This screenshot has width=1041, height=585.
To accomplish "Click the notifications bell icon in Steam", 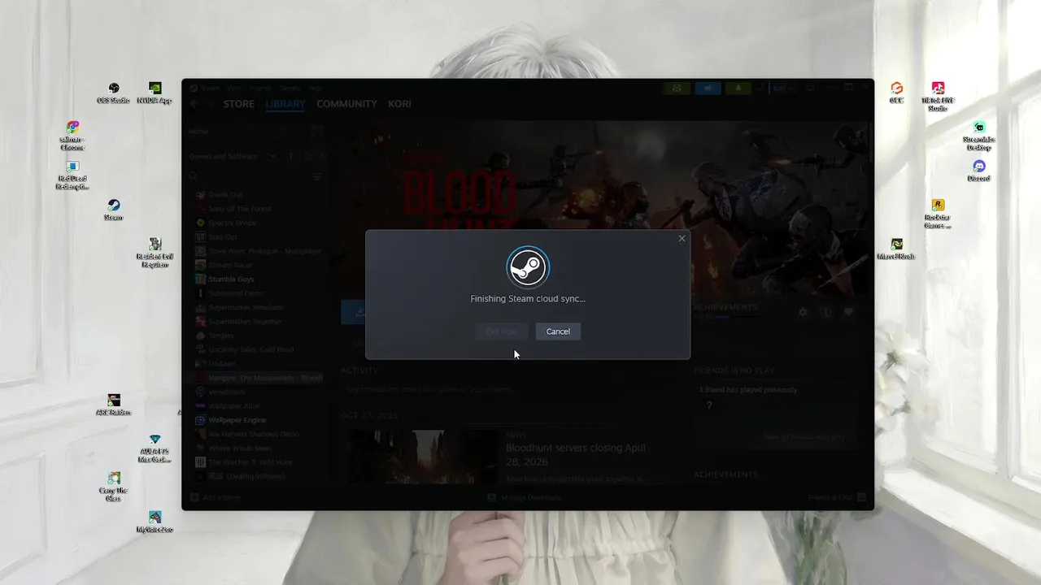I will point(738,88).
